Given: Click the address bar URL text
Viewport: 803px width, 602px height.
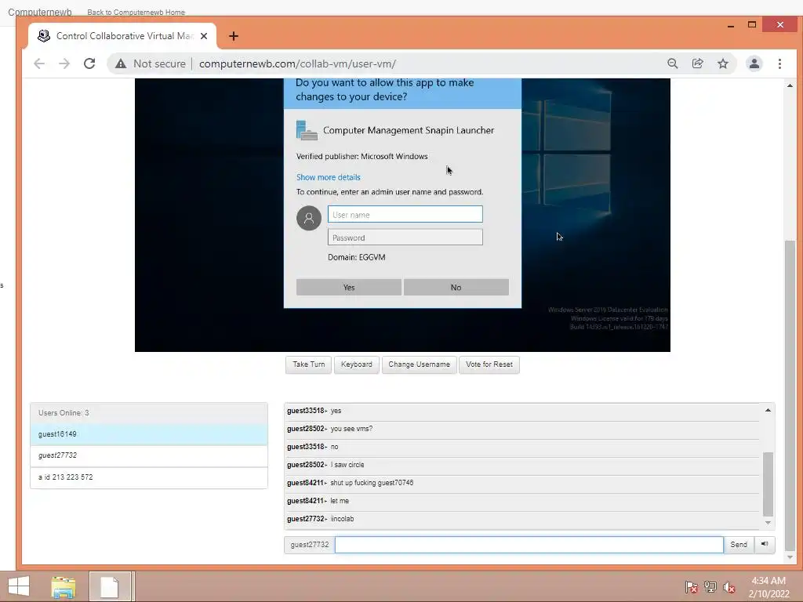Looking at the screenshot, I should coord(297,64).
